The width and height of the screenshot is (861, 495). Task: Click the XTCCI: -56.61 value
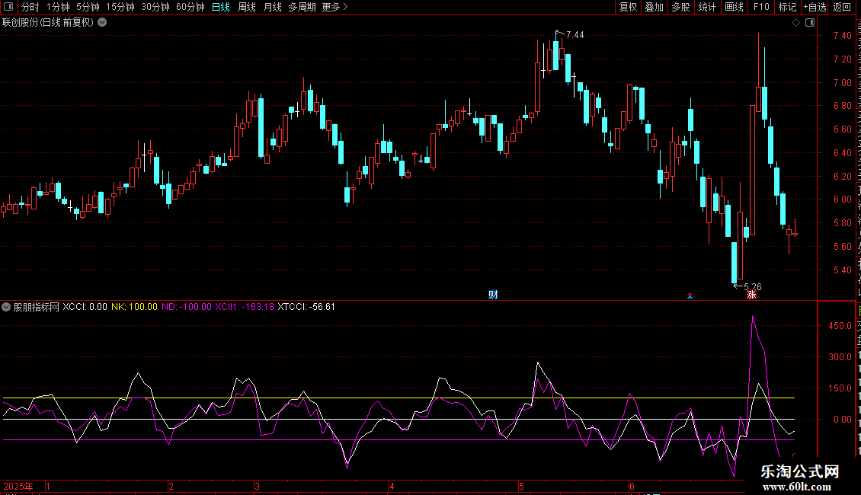pos(306,307)
